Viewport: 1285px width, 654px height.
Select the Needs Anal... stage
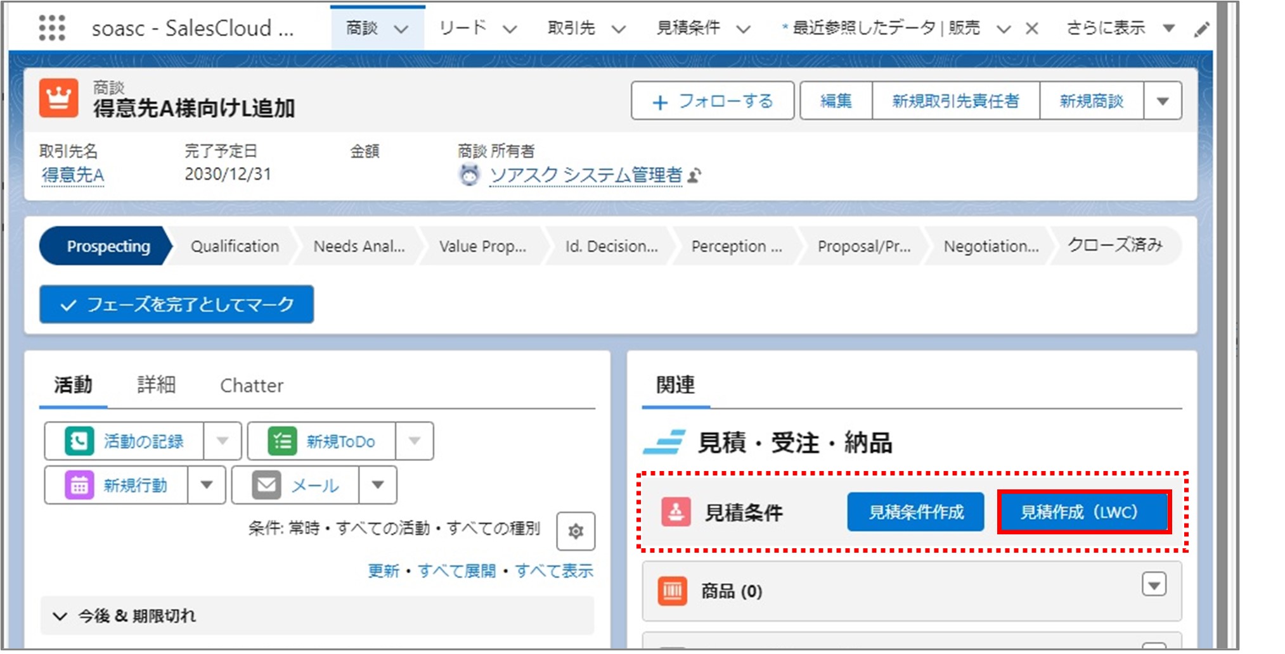pyautogui.click(x=359, y=246)
